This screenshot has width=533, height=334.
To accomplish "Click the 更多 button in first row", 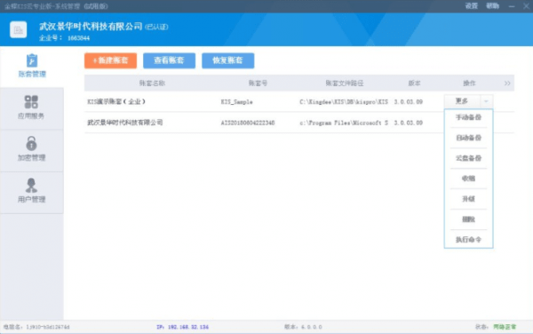I will [x=462, y=101].
